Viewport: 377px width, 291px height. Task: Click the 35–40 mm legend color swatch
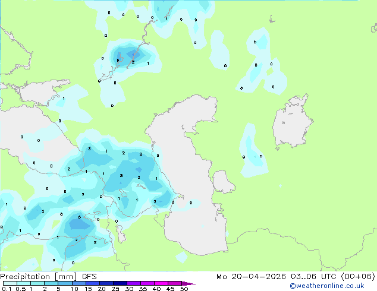(147, 283)
